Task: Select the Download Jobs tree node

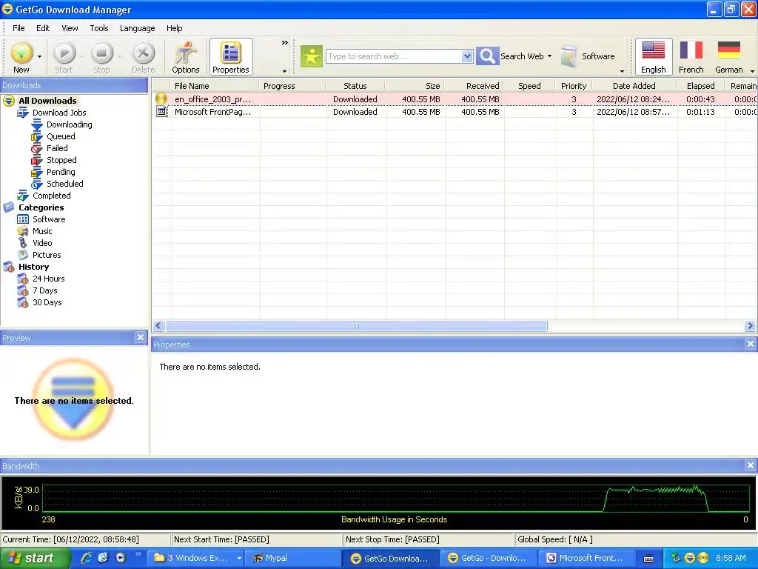Action: coord(59,113)
